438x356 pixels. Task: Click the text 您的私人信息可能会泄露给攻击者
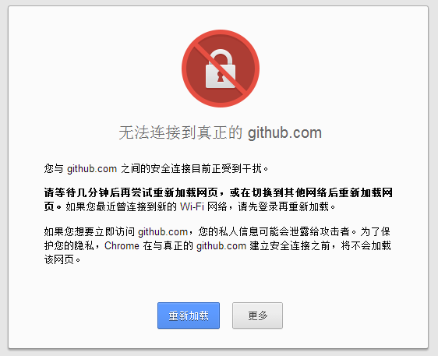click(x=274, y=231)
